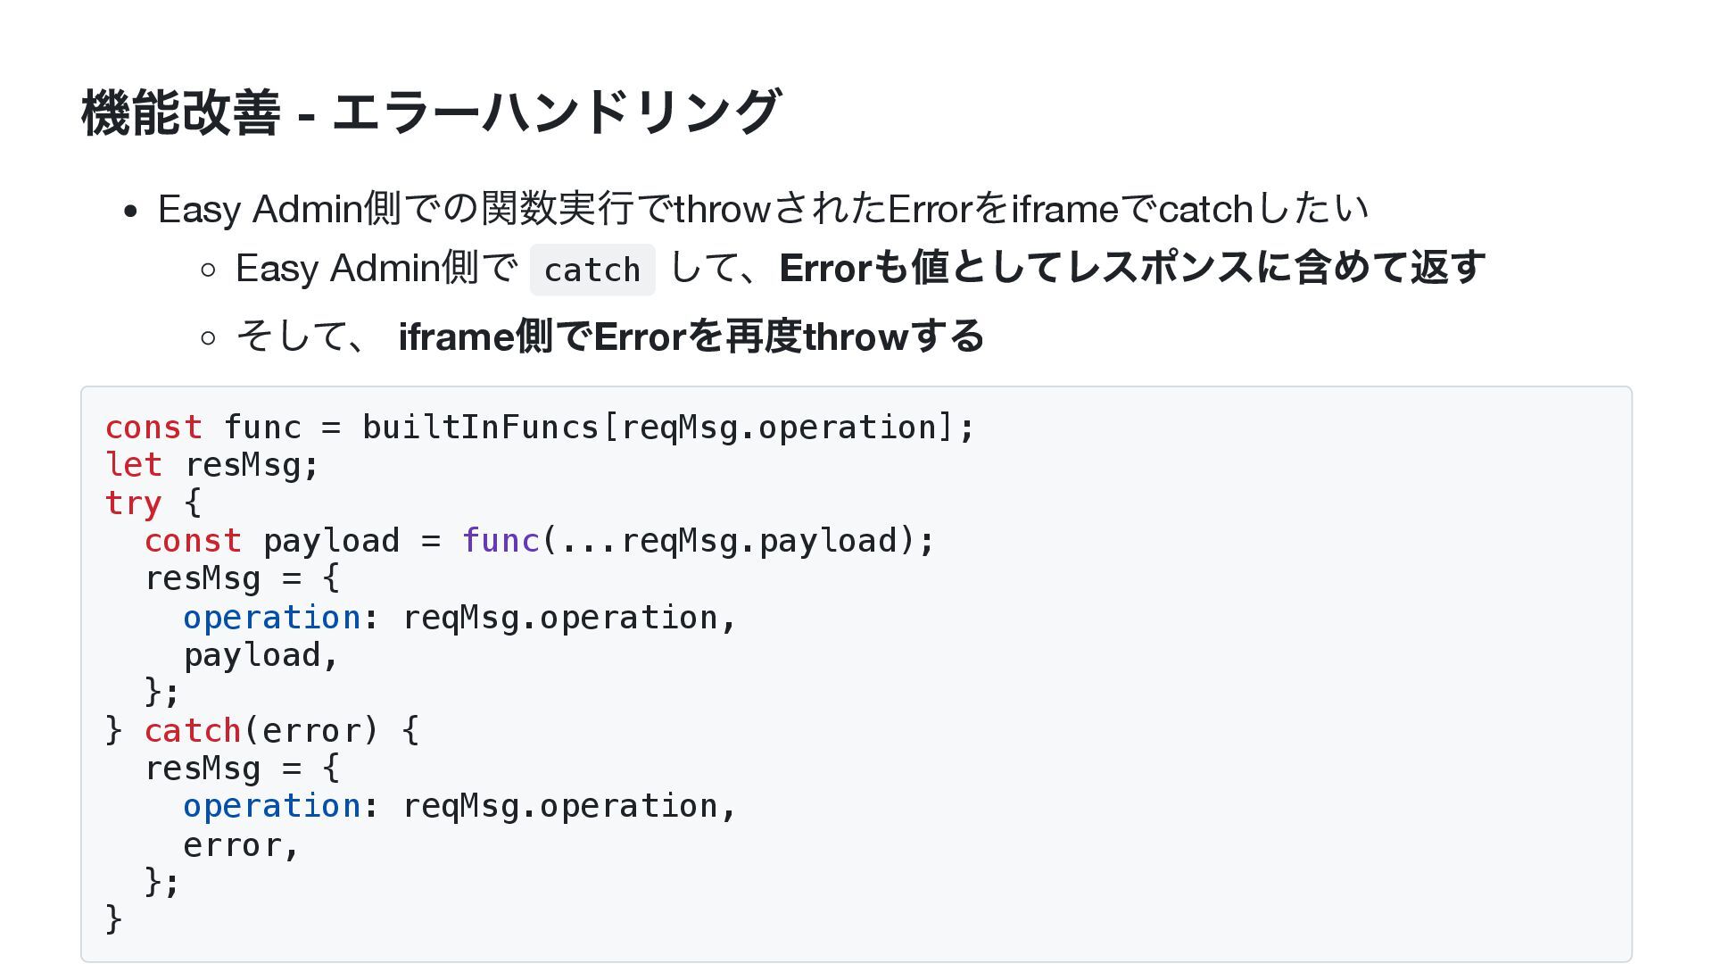Image resolution: width=1713 pixels, height=964 pixels.
Task: Click the second resMsg = { assignment line
Action: click(242, 768)
